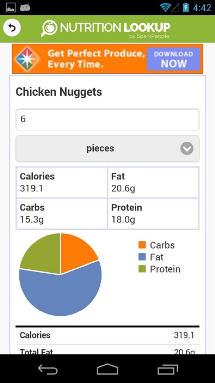Image resolution: width=215 pixels, height=383 pixels.
Task: Open the Android debug notification icon
Action: click(25, 7)
